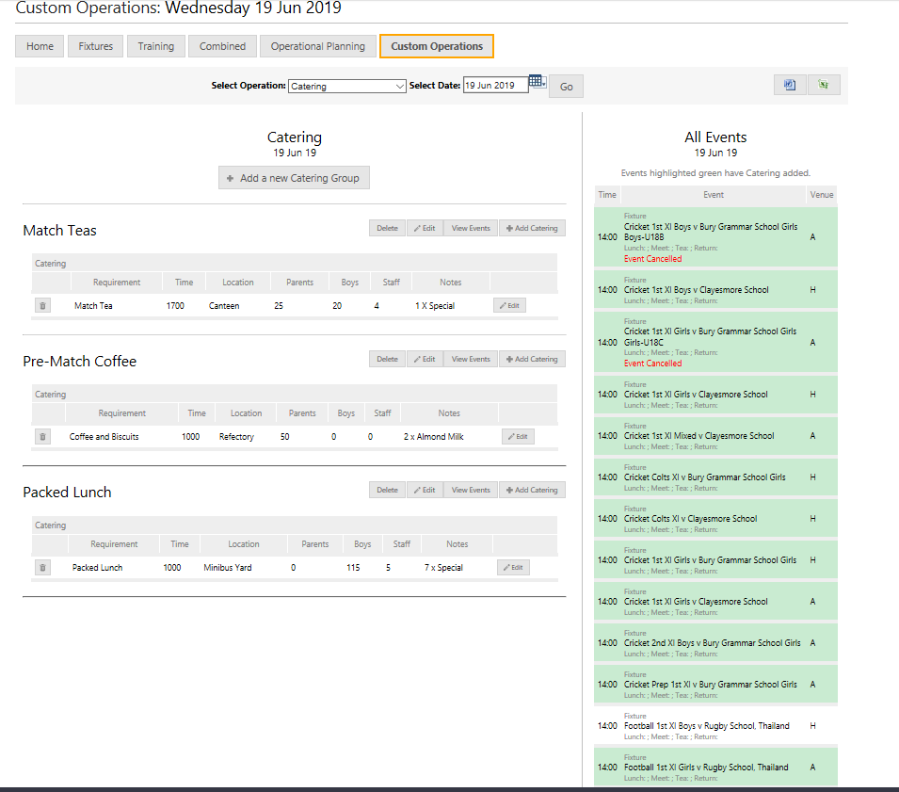Viewport: 899px width, 792px height.
Task: Click the 7 x Special note
Action: click(x=443, y=567)
